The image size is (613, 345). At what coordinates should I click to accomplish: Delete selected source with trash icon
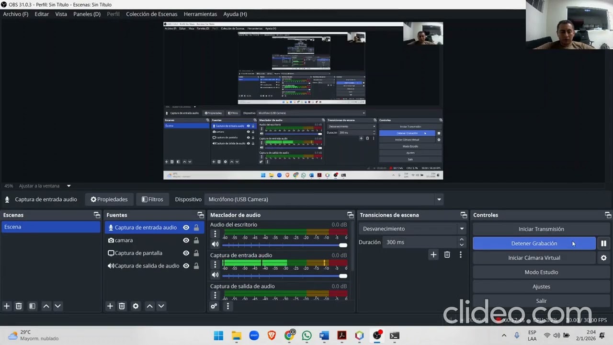(x=122, y=306)
